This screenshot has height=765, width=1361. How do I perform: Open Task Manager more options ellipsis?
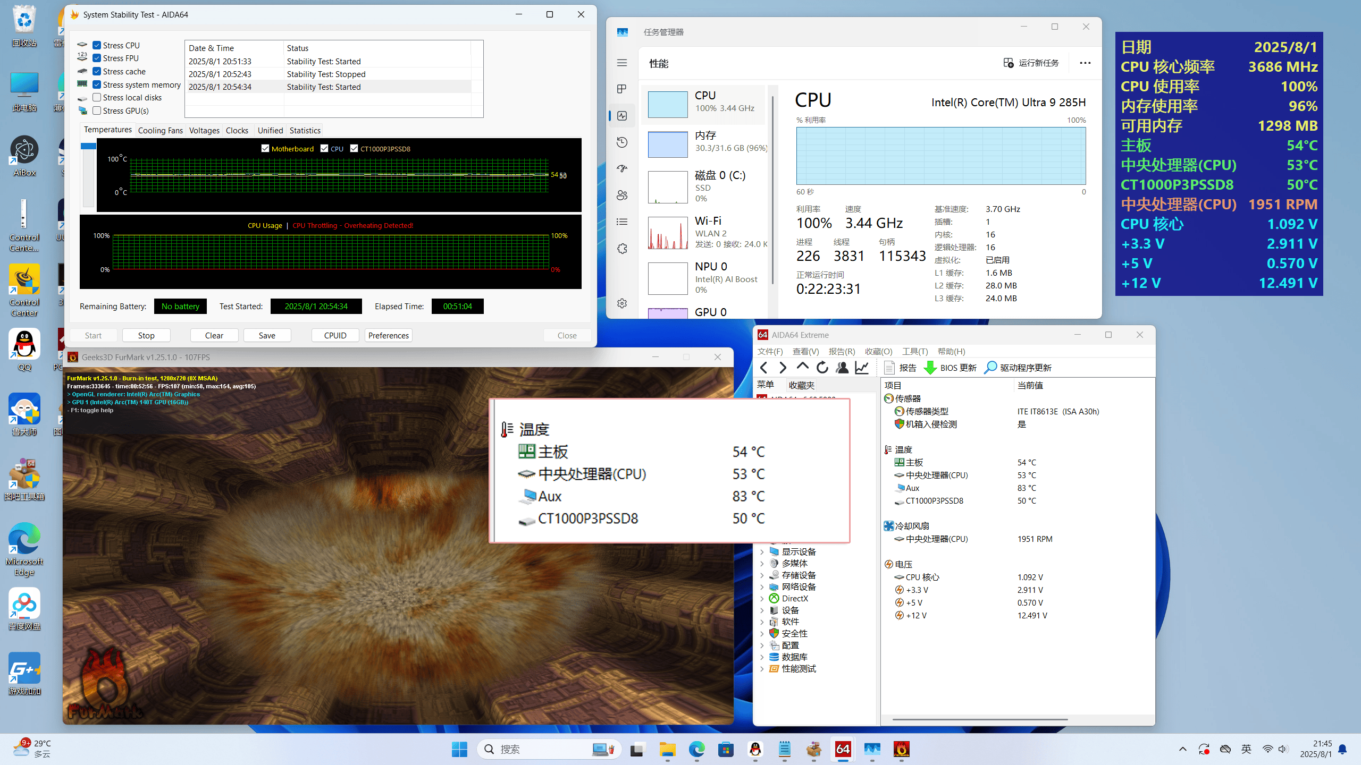pos(1085,63)
